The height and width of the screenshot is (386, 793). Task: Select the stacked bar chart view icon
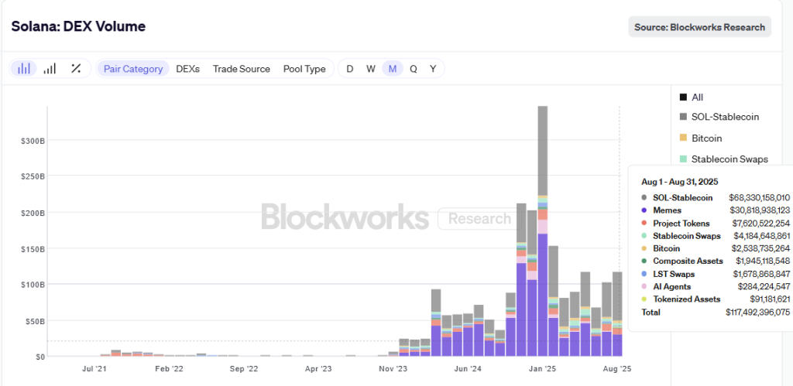click(x=24, y=69)
